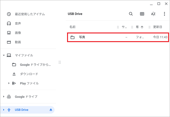Select the 音声 category

pyautogui.click(x=18, y=24)
